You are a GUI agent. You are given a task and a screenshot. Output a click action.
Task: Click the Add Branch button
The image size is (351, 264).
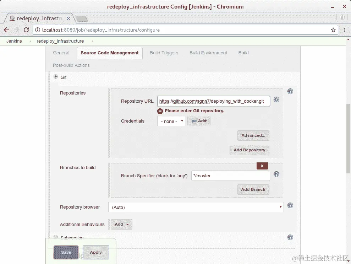253,189
